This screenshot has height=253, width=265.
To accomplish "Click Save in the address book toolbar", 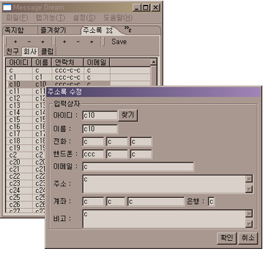I will pos(119,41).
